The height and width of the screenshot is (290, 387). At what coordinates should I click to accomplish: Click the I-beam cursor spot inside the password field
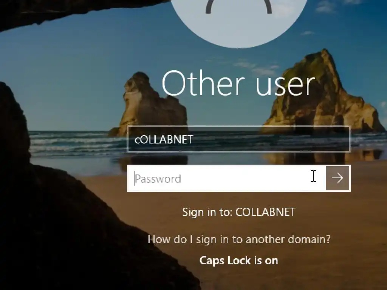313,176
